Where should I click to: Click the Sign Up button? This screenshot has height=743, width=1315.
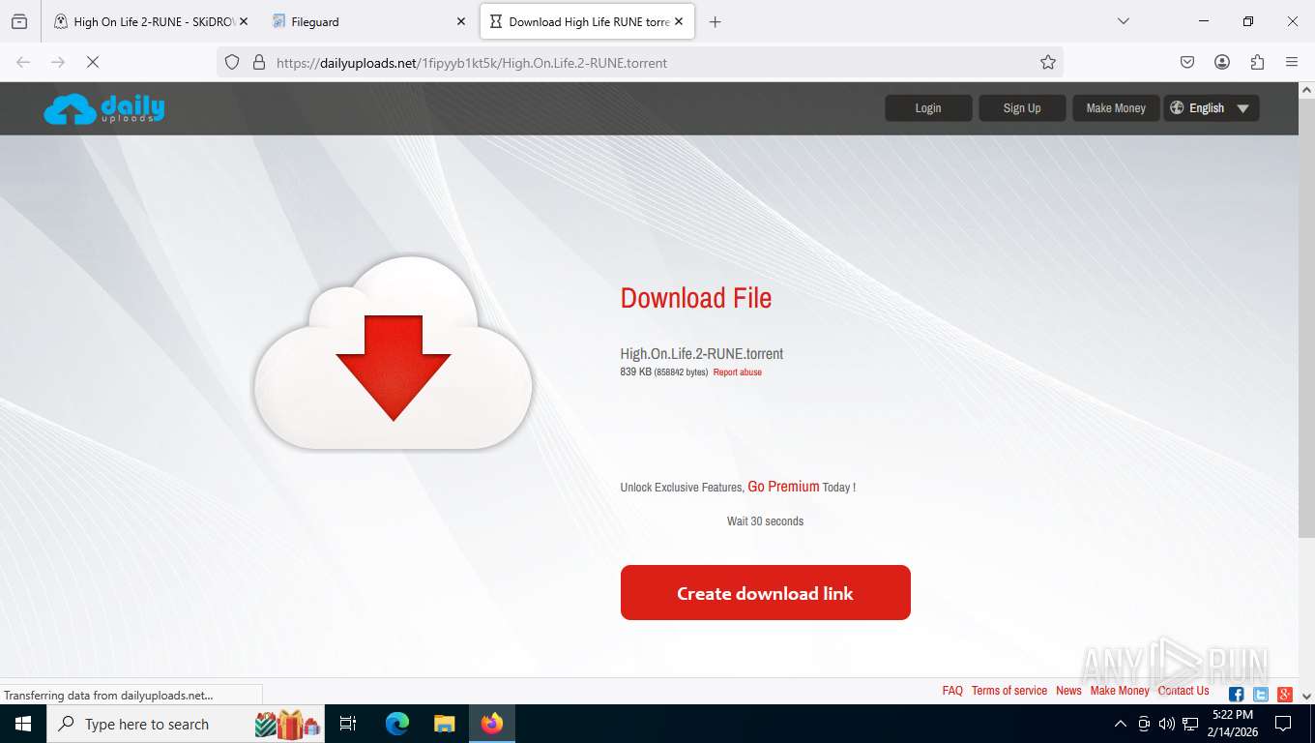[1022, 108]
